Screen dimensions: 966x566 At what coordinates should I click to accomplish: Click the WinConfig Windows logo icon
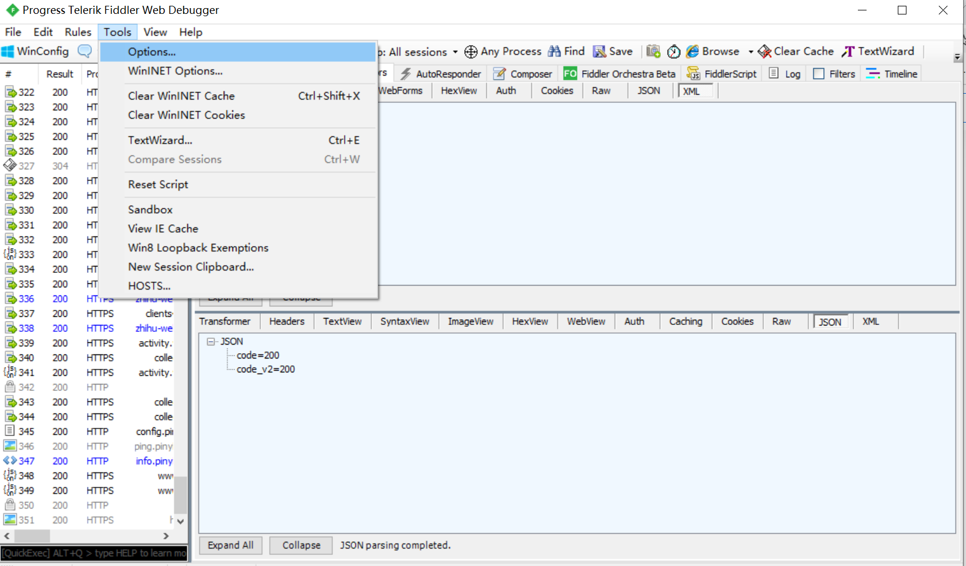(x=8, y=51)
